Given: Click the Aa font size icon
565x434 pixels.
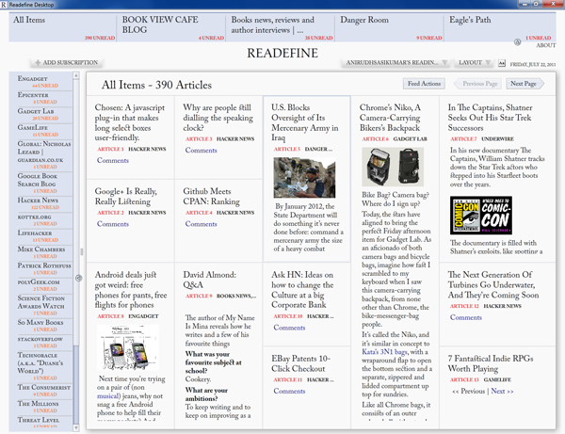Looking at the screenshot, I should click(502, 63).
